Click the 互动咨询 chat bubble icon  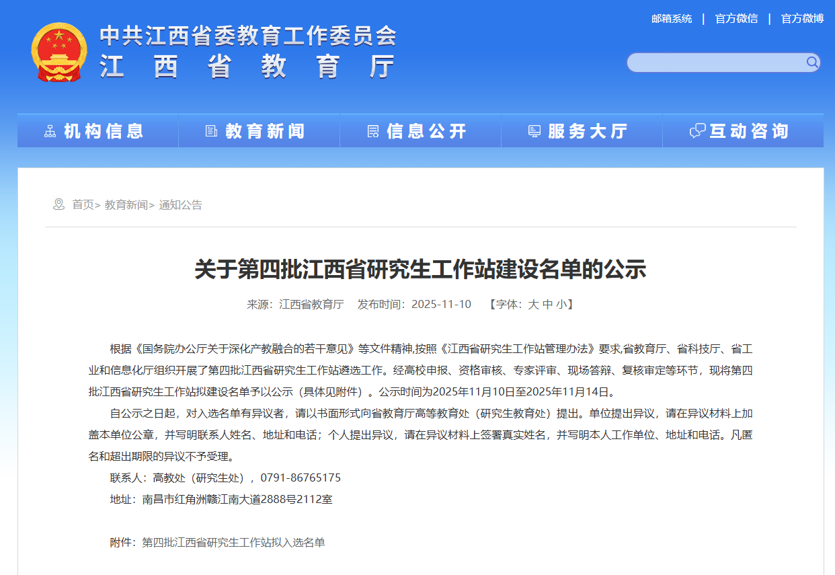click(x=697, y=131)
